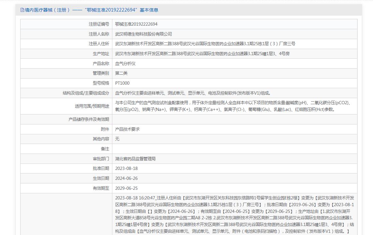Click the expiry date 2029-06-25

coord(126,188)
